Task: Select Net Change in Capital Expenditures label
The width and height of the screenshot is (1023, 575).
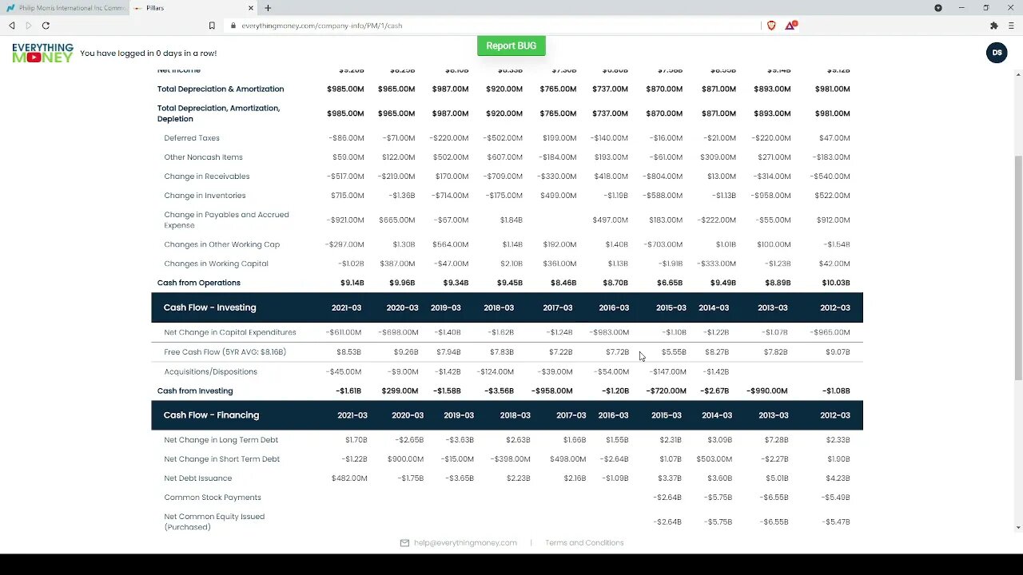Action: tap(229, 332)
